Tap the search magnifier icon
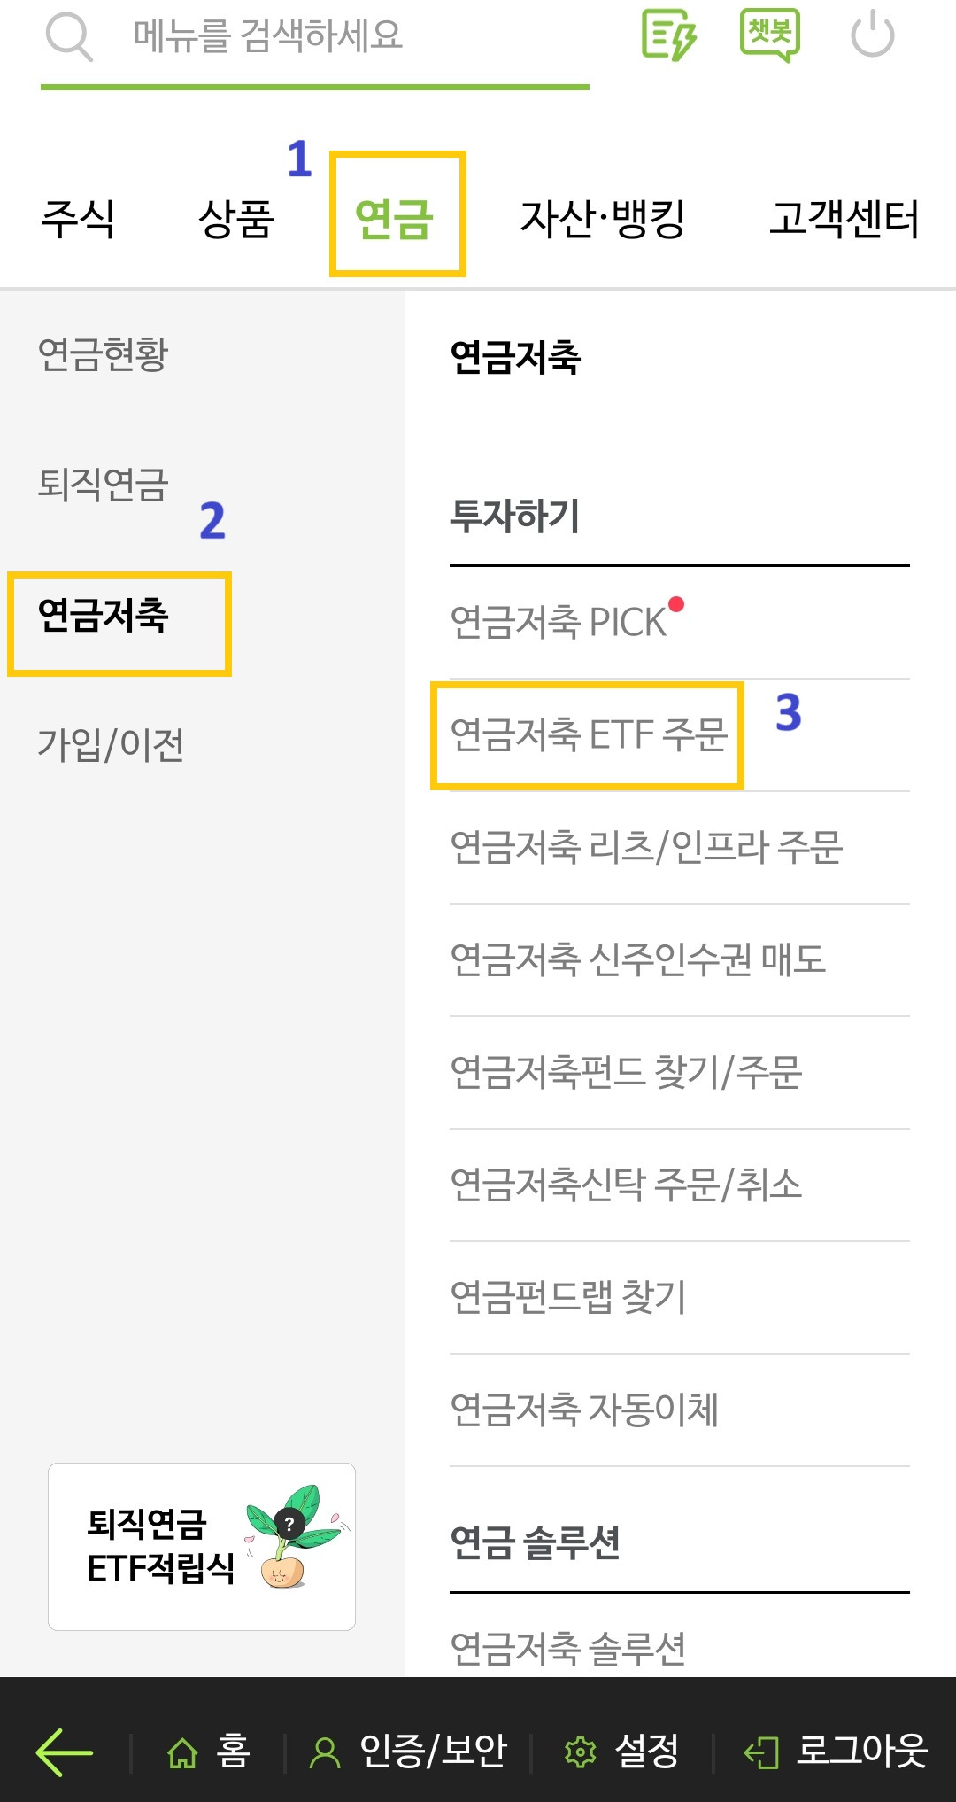Viewport: 956px width, 1802px height. click(71, 37)
